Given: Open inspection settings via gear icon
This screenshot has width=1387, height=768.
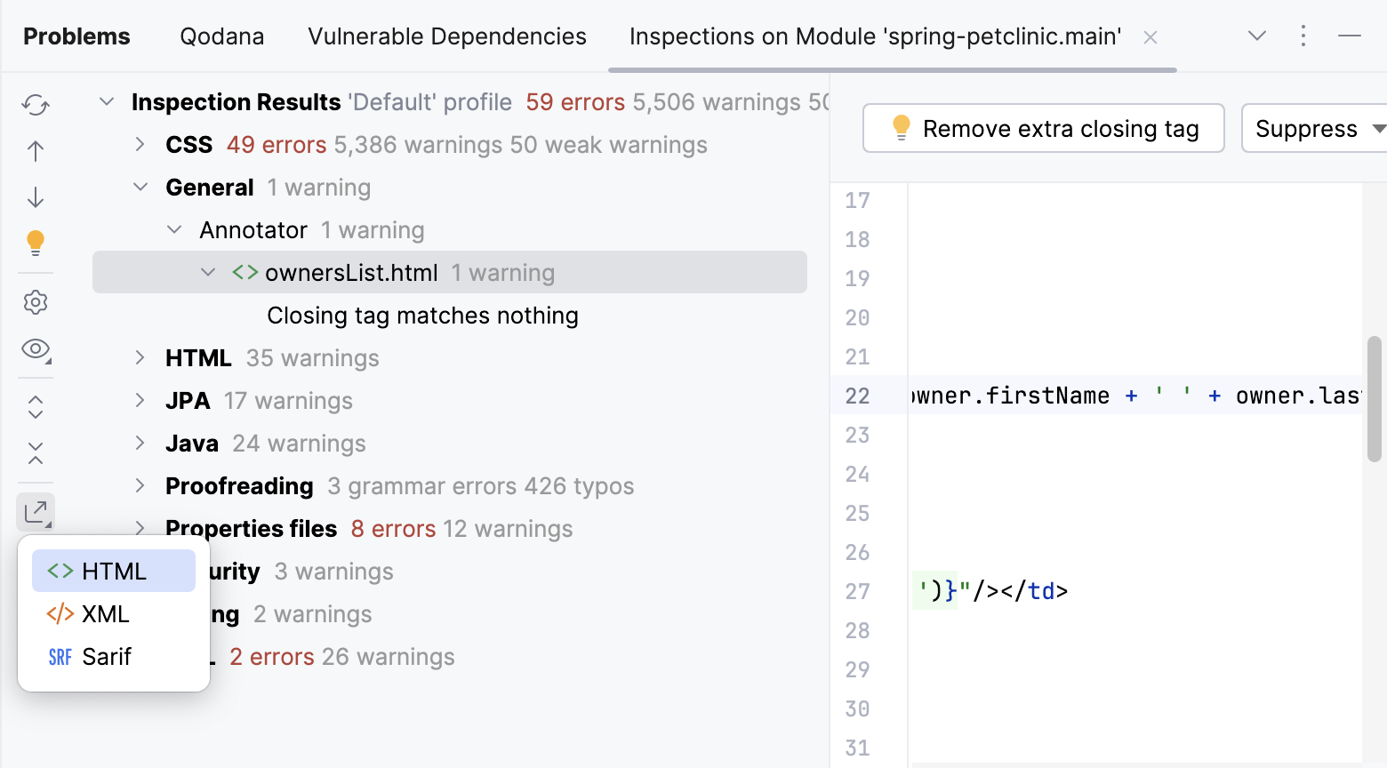Looking at the screenshot, I should click(35, 302).
